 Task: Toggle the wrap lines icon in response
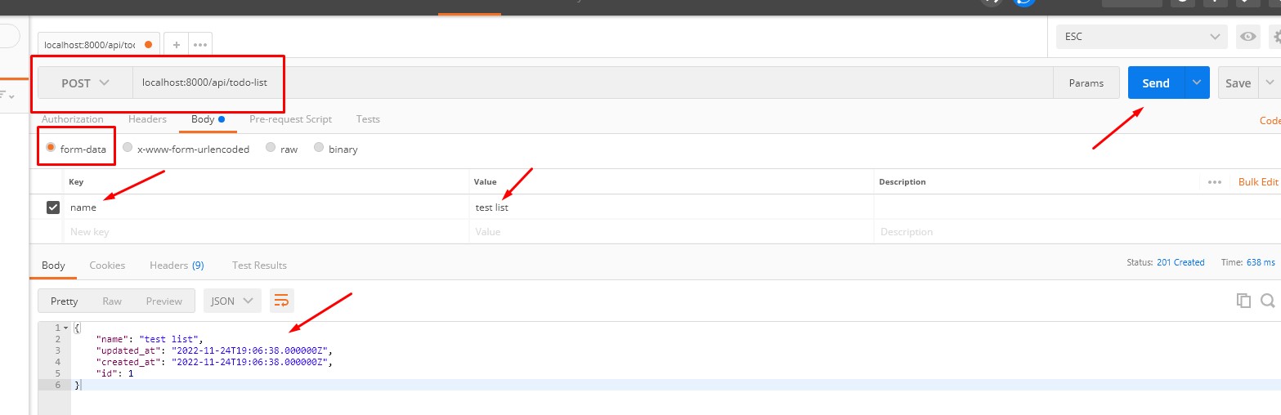(281, 301)
